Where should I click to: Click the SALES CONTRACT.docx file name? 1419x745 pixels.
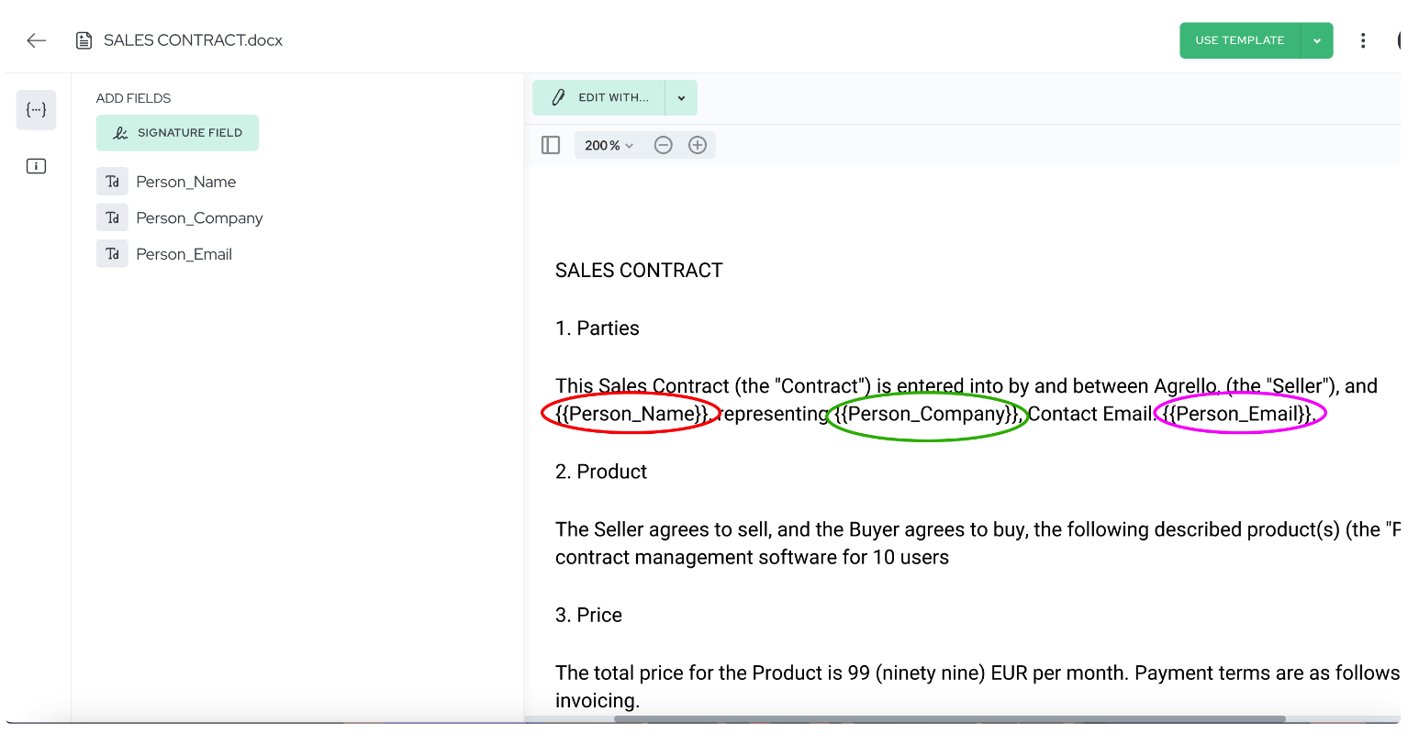pos(193,40)
